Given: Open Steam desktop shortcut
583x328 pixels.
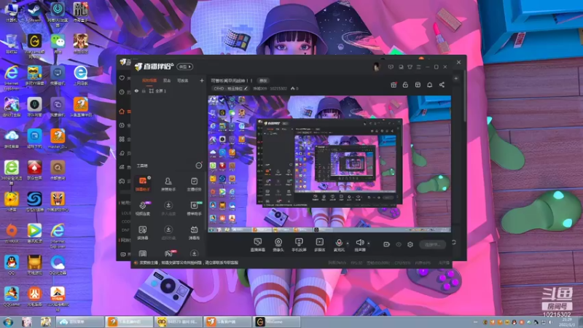Looking at the screenshot, I should [34, 12].
